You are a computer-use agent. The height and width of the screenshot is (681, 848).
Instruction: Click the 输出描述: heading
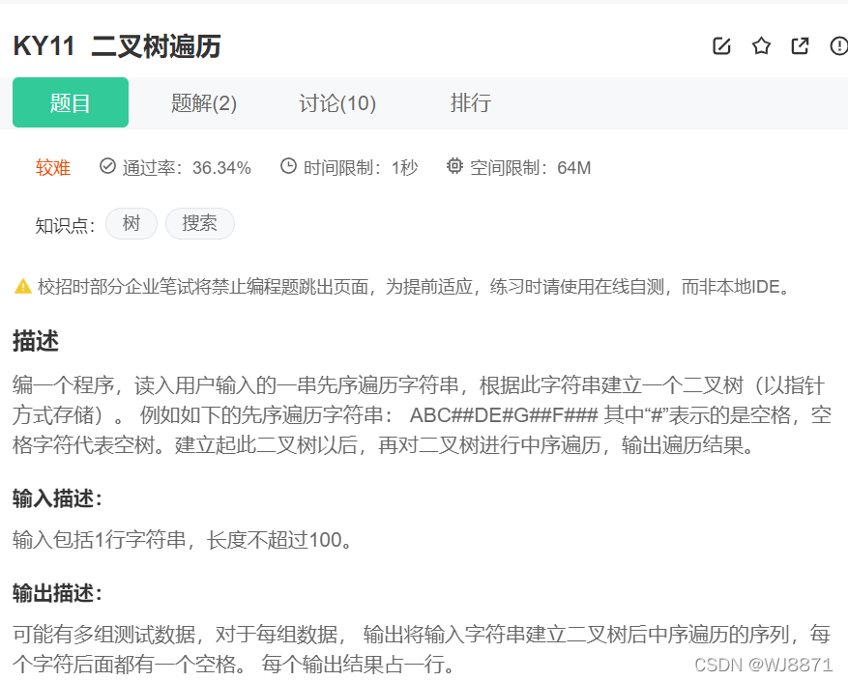click(57, 593)
